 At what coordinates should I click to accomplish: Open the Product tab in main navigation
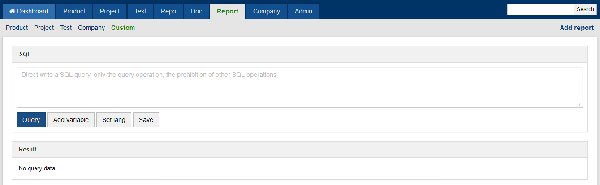point(74,11)
